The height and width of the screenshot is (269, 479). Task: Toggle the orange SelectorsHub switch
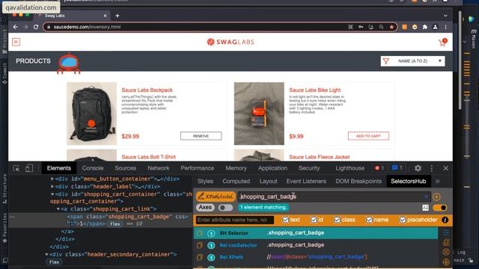(440, 208)
